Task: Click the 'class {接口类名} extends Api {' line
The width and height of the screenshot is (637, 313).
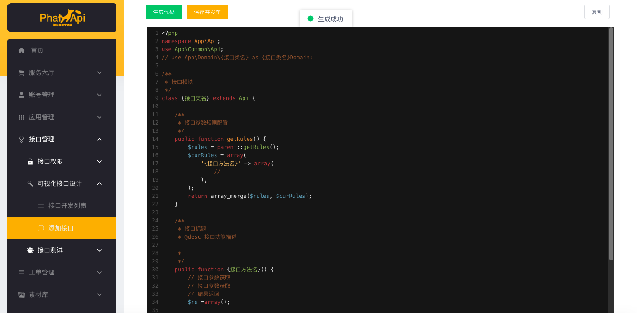Action: (208, 98)
